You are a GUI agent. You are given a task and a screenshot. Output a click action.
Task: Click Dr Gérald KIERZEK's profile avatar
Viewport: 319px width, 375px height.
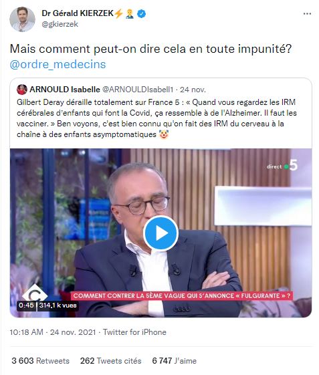pyautogui.click(x=22, y=19)
